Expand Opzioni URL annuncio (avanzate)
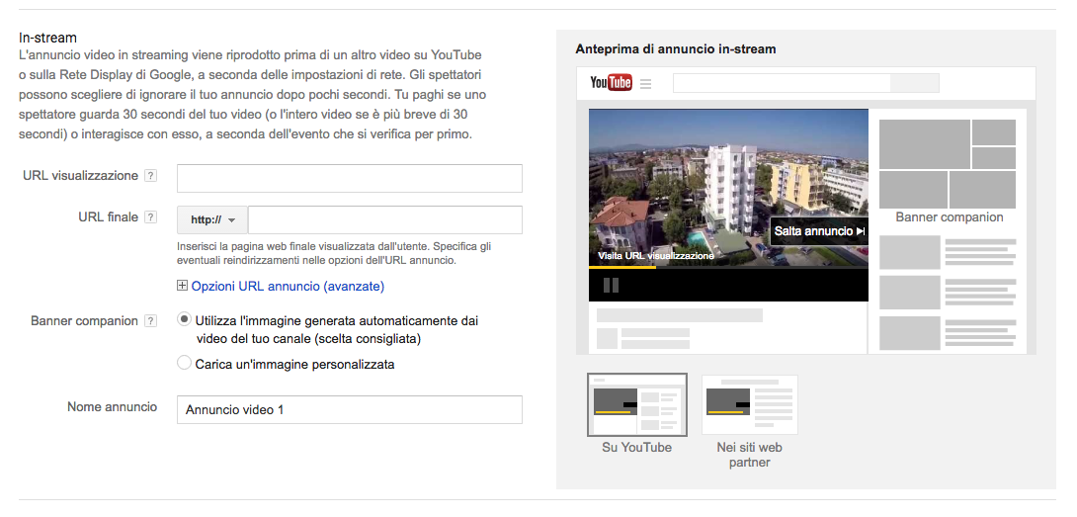The image size is (1077, 517). (281, 286)
